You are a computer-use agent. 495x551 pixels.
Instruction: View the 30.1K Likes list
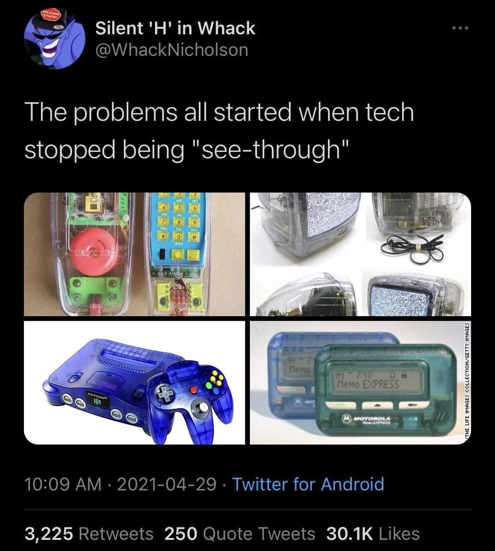(x=373, y=534)
